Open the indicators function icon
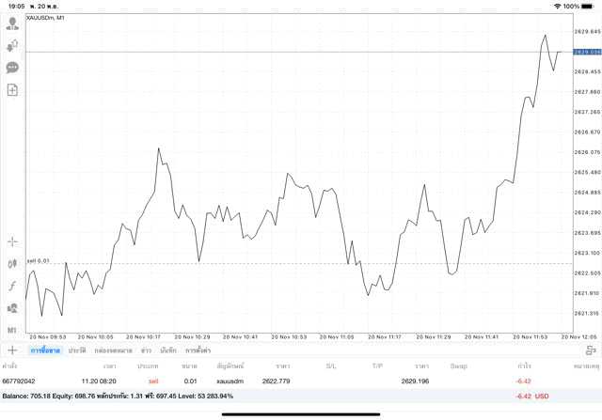The width and height of the screenshot is (602, 420). (x=12, y=286)
